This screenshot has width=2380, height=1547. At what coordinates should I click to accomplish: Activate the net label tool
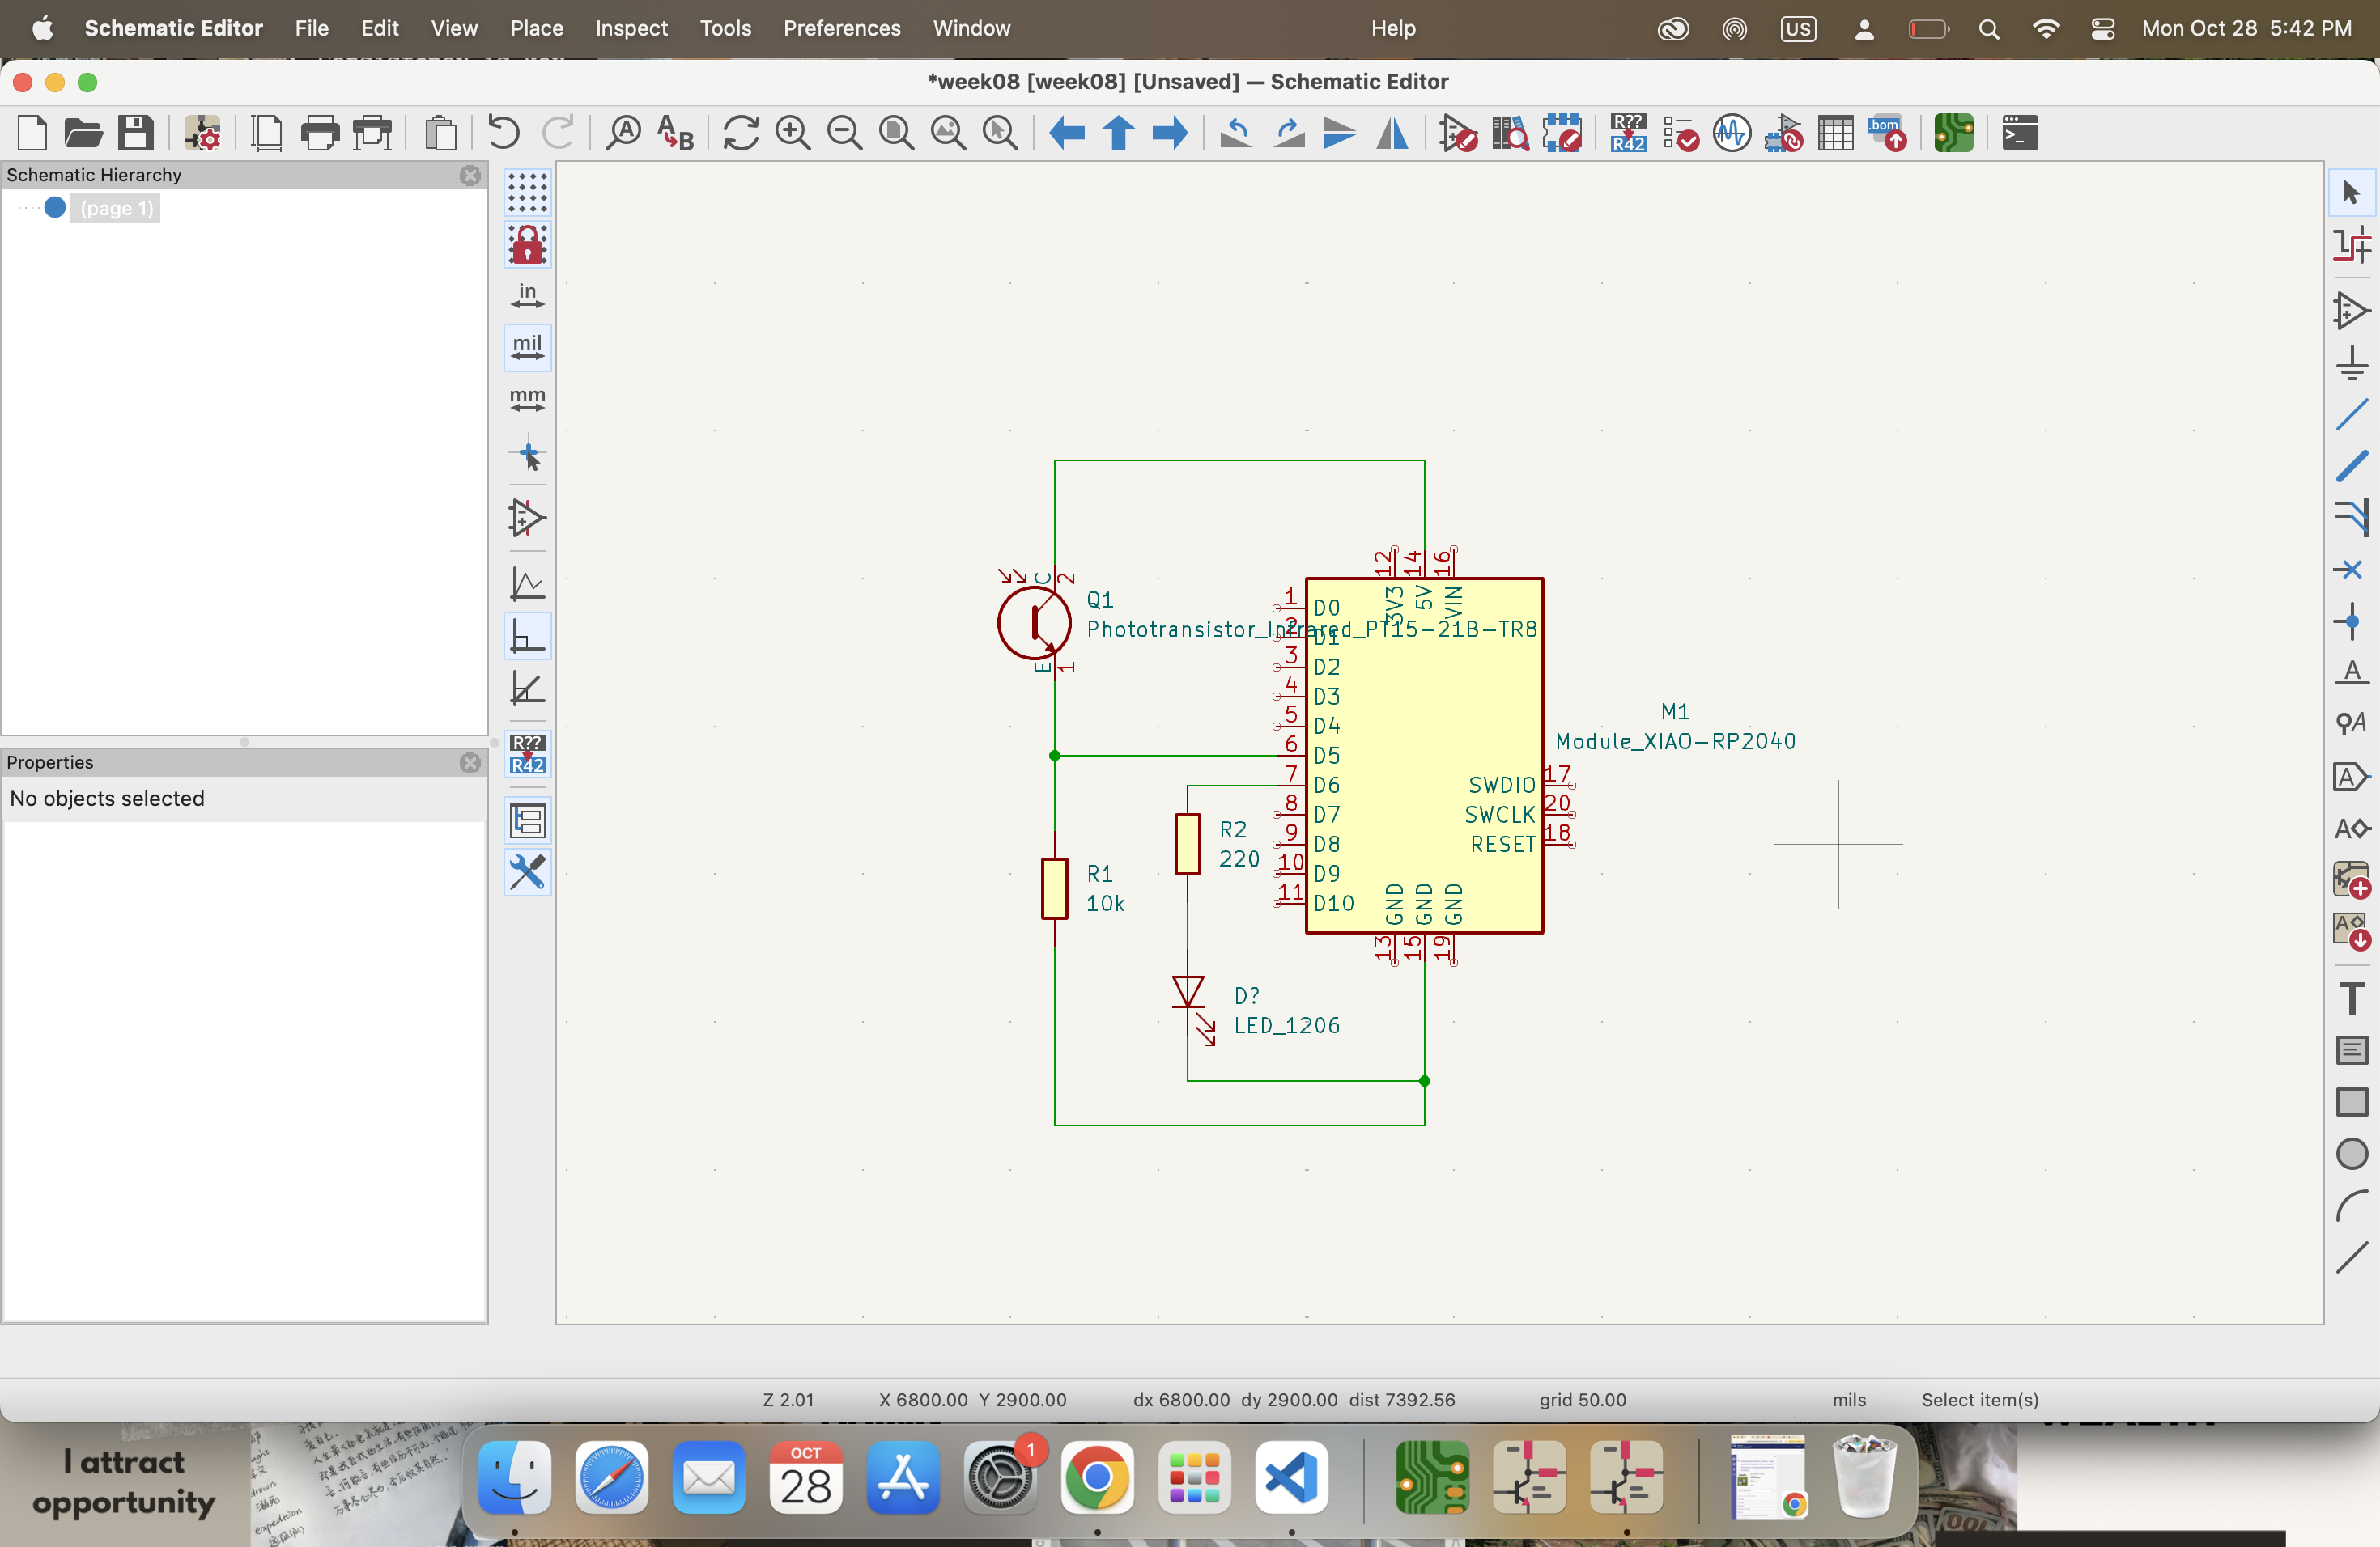pyautogui.click(x=2352, y=673)
